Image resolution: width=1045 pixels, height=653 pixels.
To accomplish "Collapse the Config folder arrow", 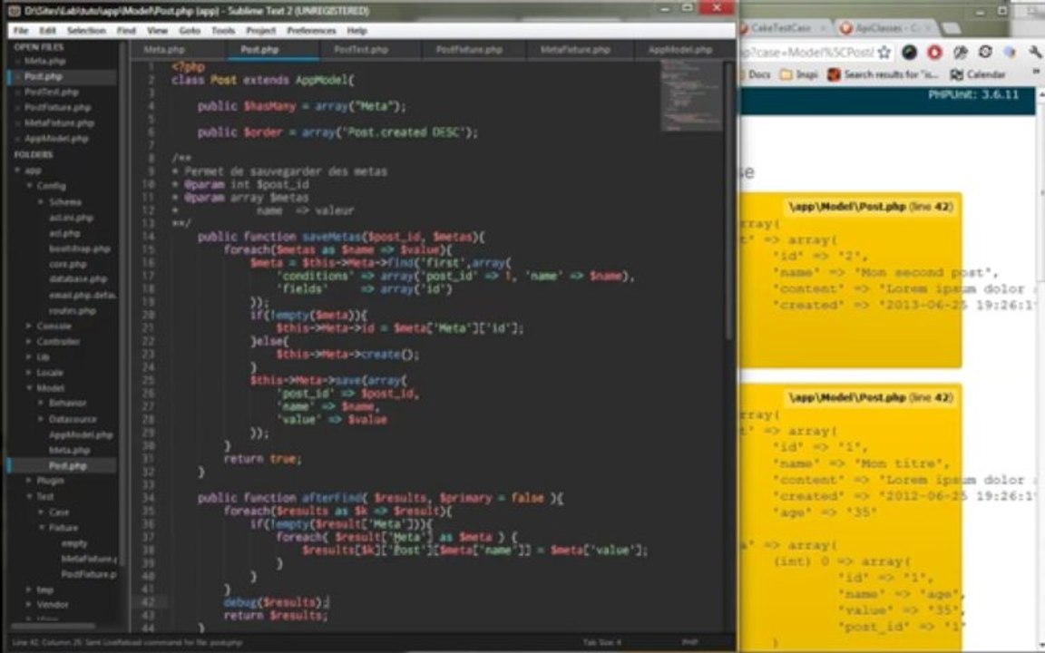I will tap(29, 186).
